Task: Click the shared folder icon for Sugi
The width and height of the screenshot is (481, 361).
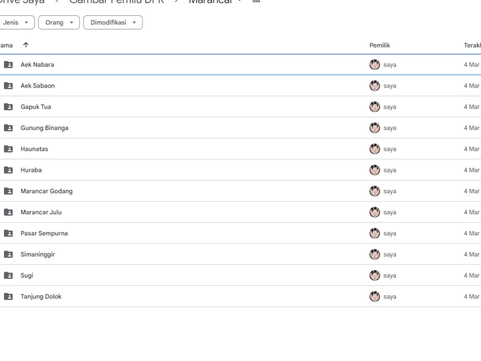Action: pyautogui.click(x=8, y=276)
